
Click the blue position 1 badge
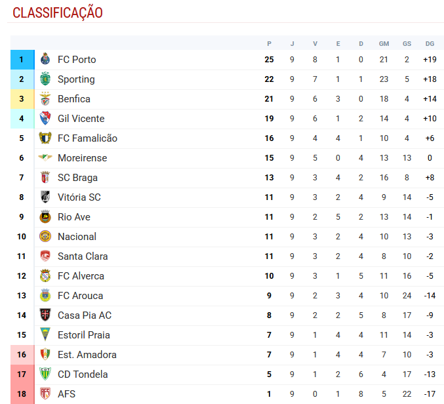click(22, 60)
